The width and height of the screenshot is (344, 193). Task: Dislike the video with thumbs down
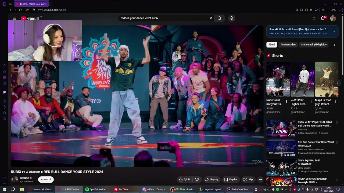point(197,180)
